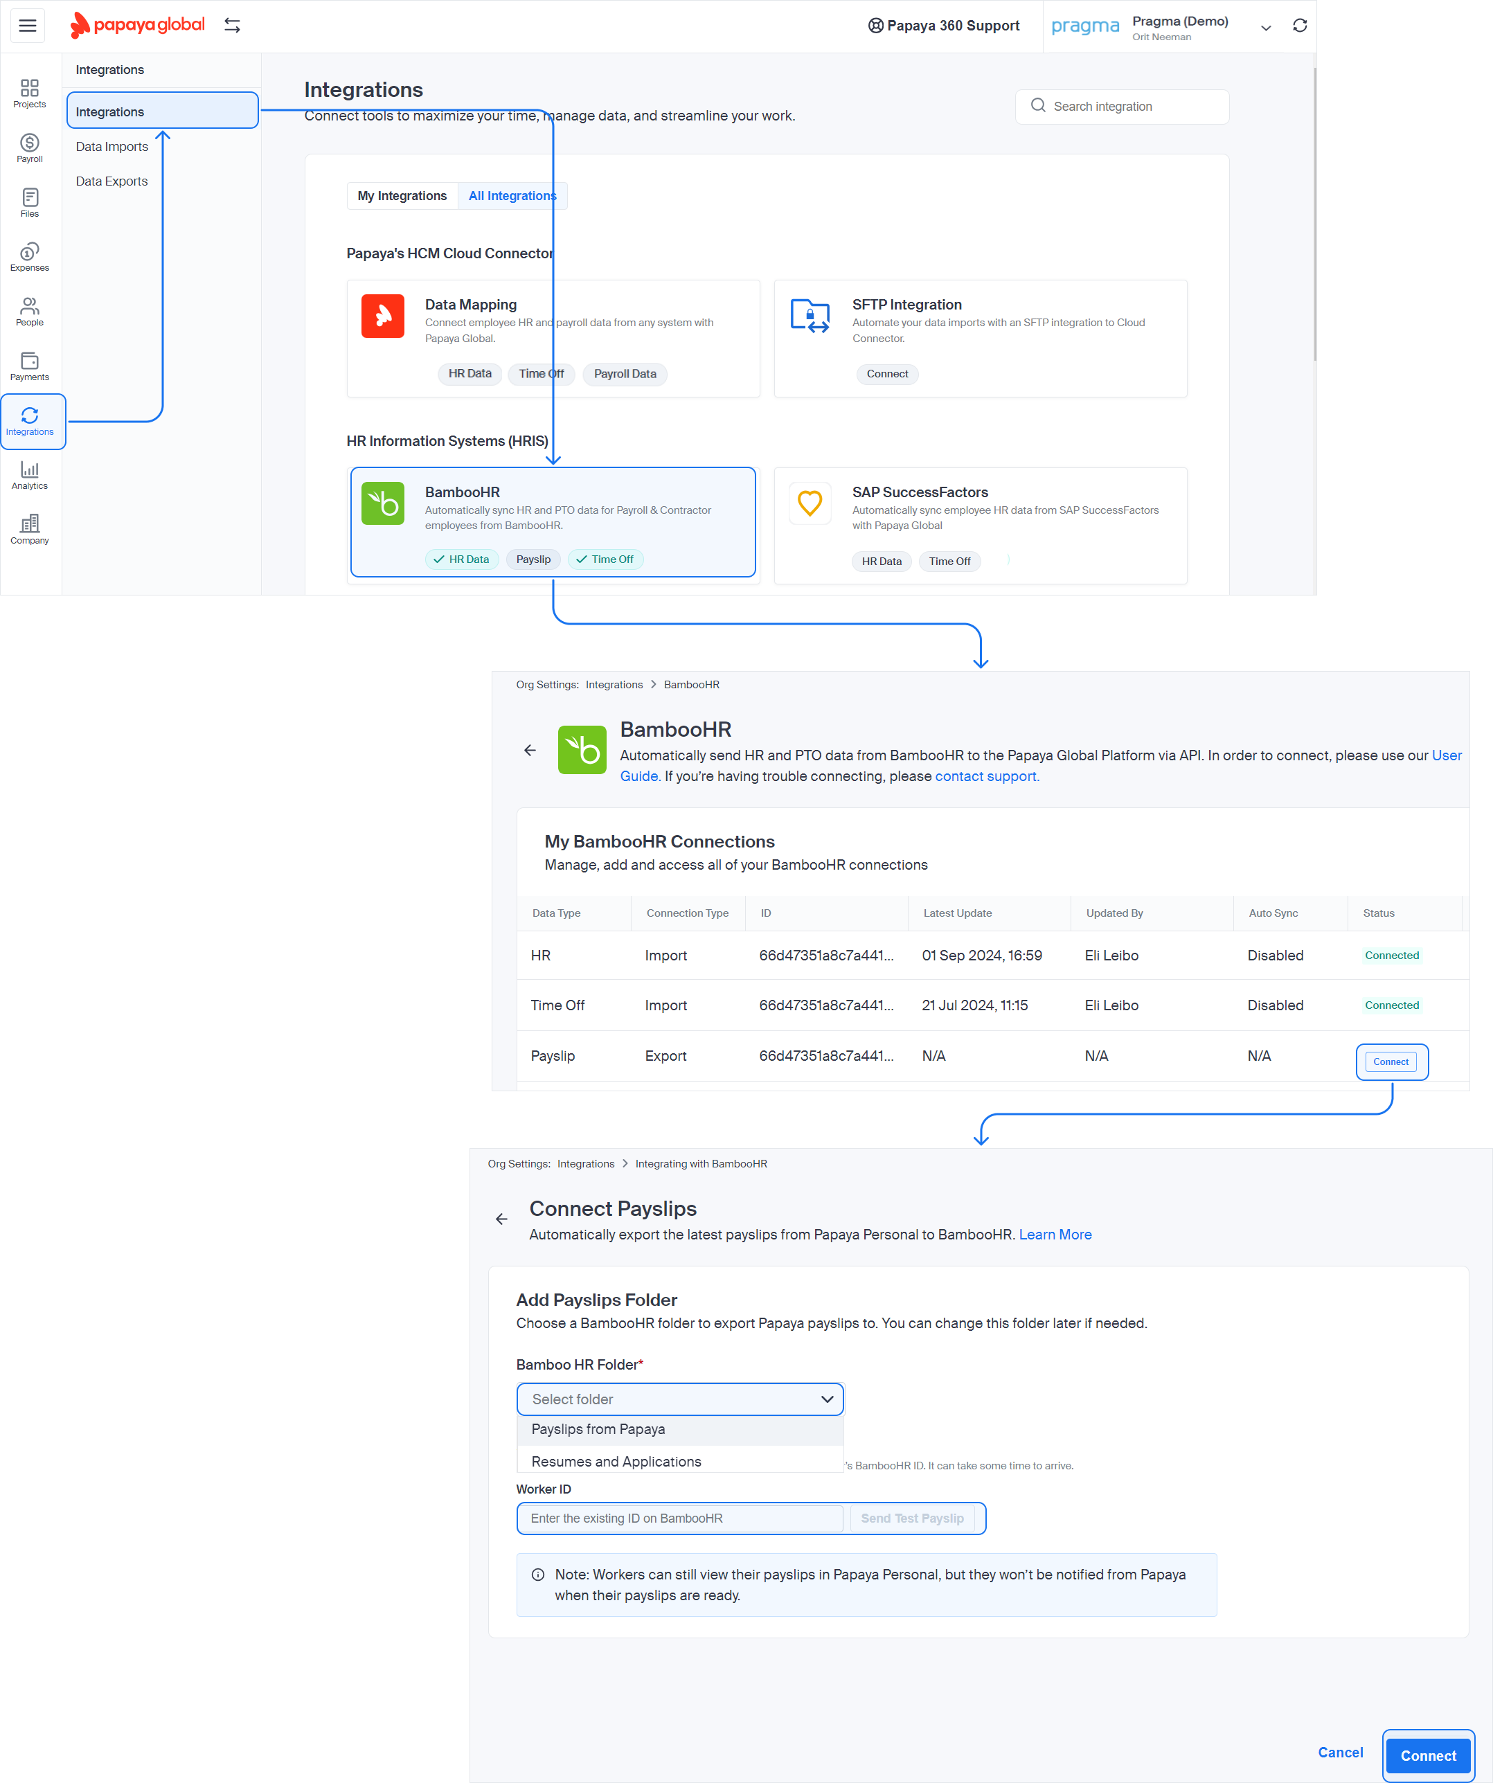
Task: Click the Papaya Global logo
Action: coord(138,26)
